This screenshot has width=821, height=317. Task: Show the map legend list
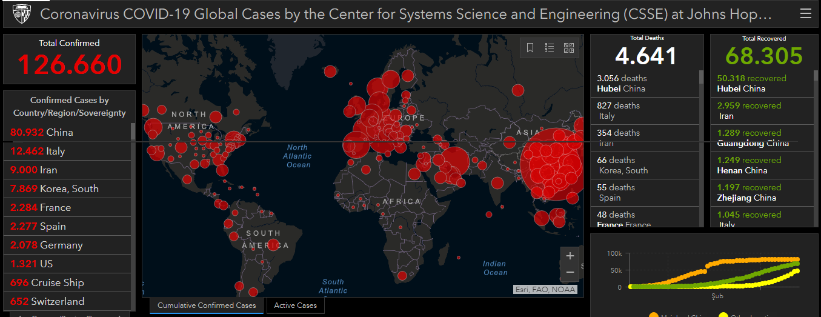coord(550,48)
